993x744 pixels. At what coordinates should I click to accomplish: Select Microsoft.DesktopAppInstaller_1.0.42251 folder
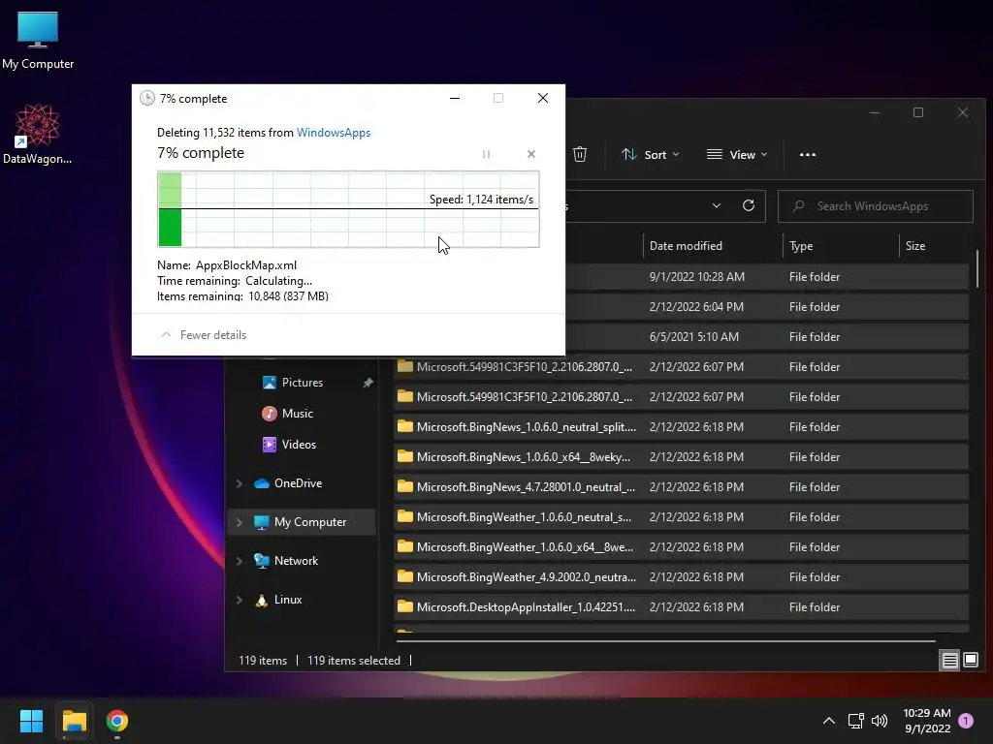coord(681,607)
